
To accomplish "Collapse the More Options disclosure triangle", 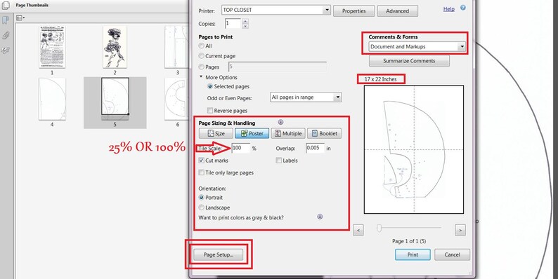I will pos(201,76).
